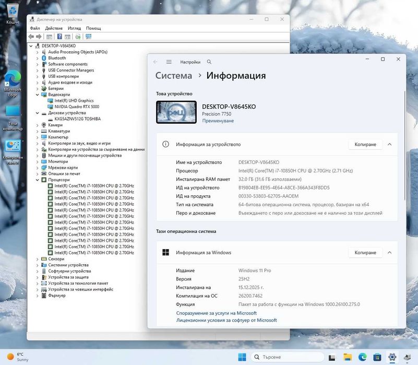Select Монитори in the device tree
This screenshot has width=418, height=365.
(58, 161)
